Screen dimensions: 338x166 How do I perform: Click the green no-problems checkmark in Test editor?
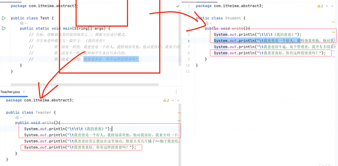tap(178, 6)
